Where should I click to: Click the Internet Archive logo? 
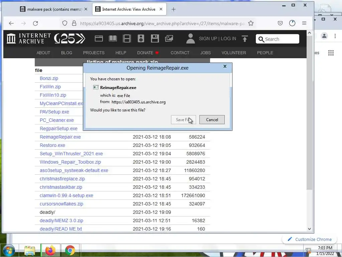click(x=29, y=38)
